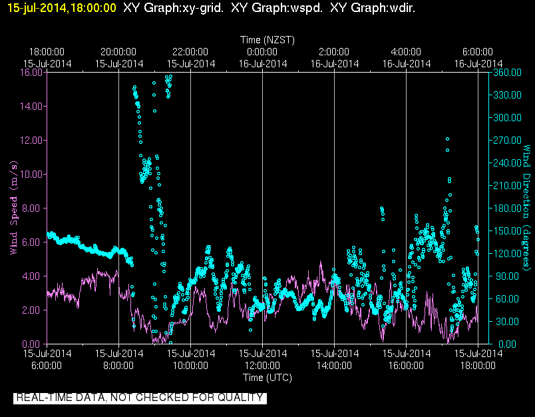Screen dimensions: 535x417
Task: Click the wind direction tick "300.00"
Action: [507, 118]
